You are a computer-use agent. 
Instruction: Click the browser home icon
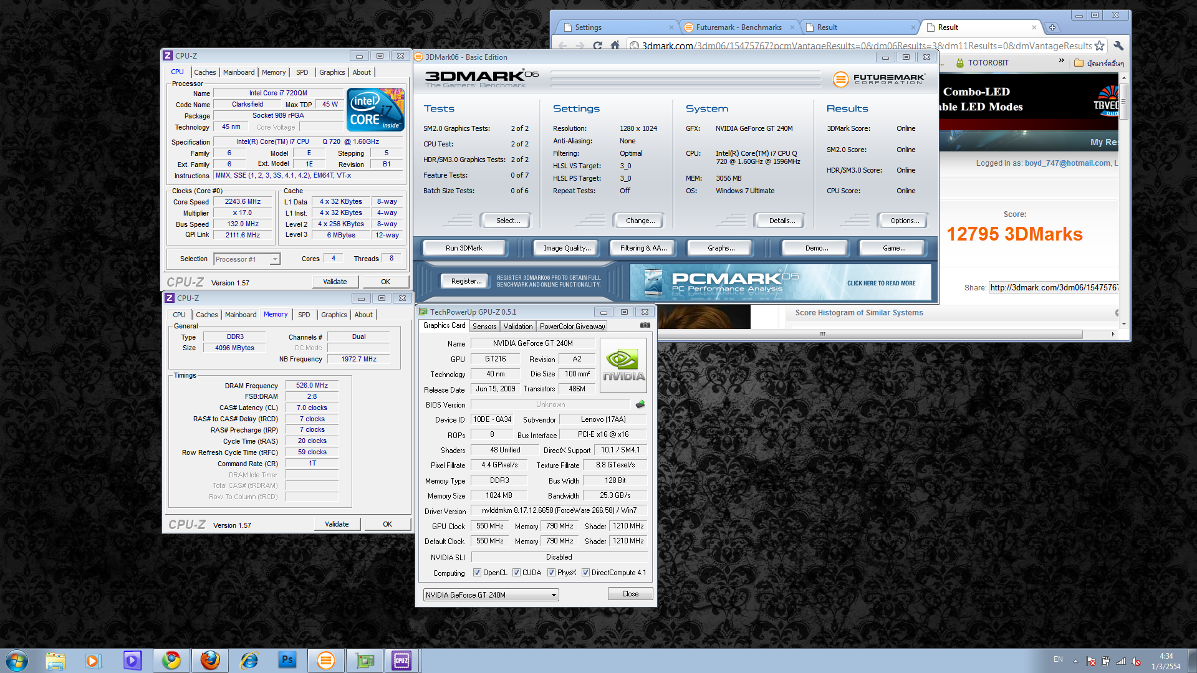pyautogui.click(x=615, y=45)
